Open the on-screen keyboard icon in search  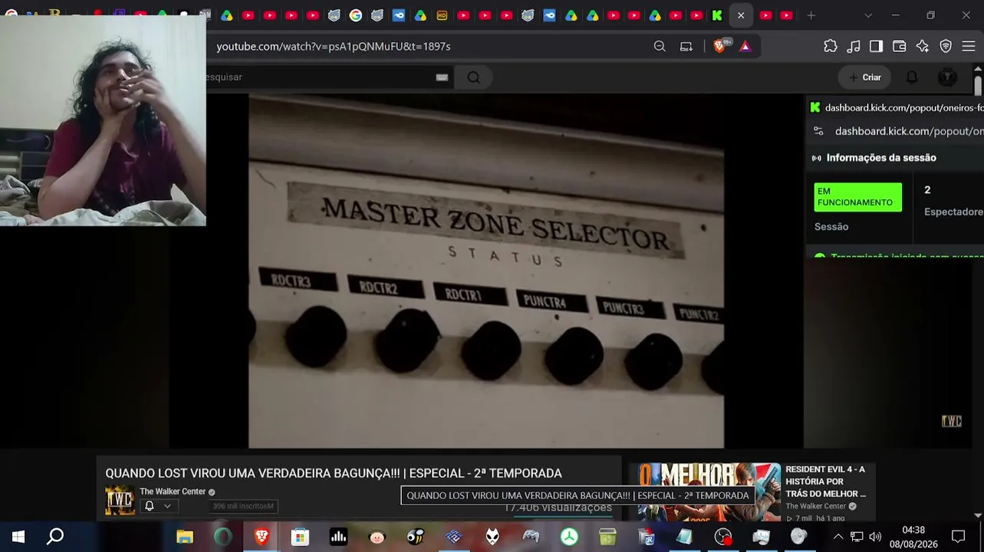[442, 77]
